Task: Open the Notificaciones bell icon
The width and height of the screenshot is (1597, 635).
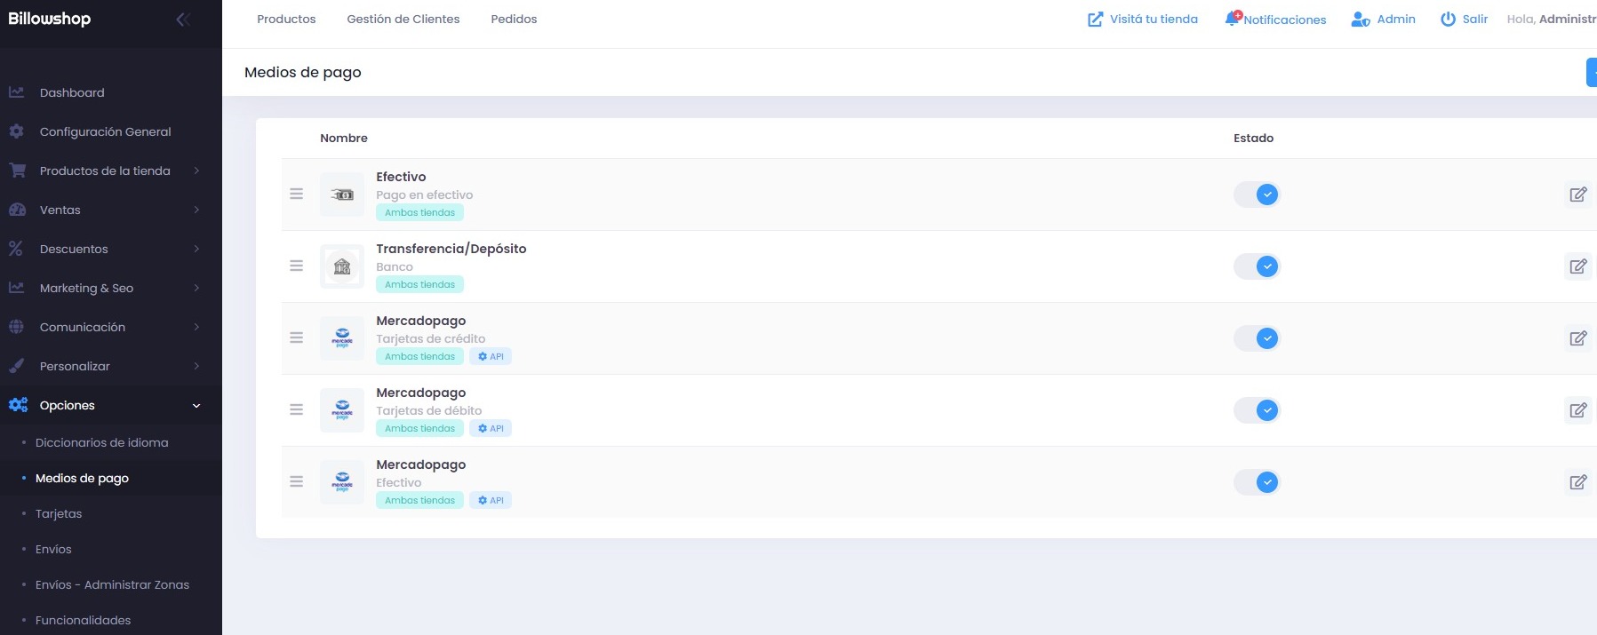Action: (1232, 19)
